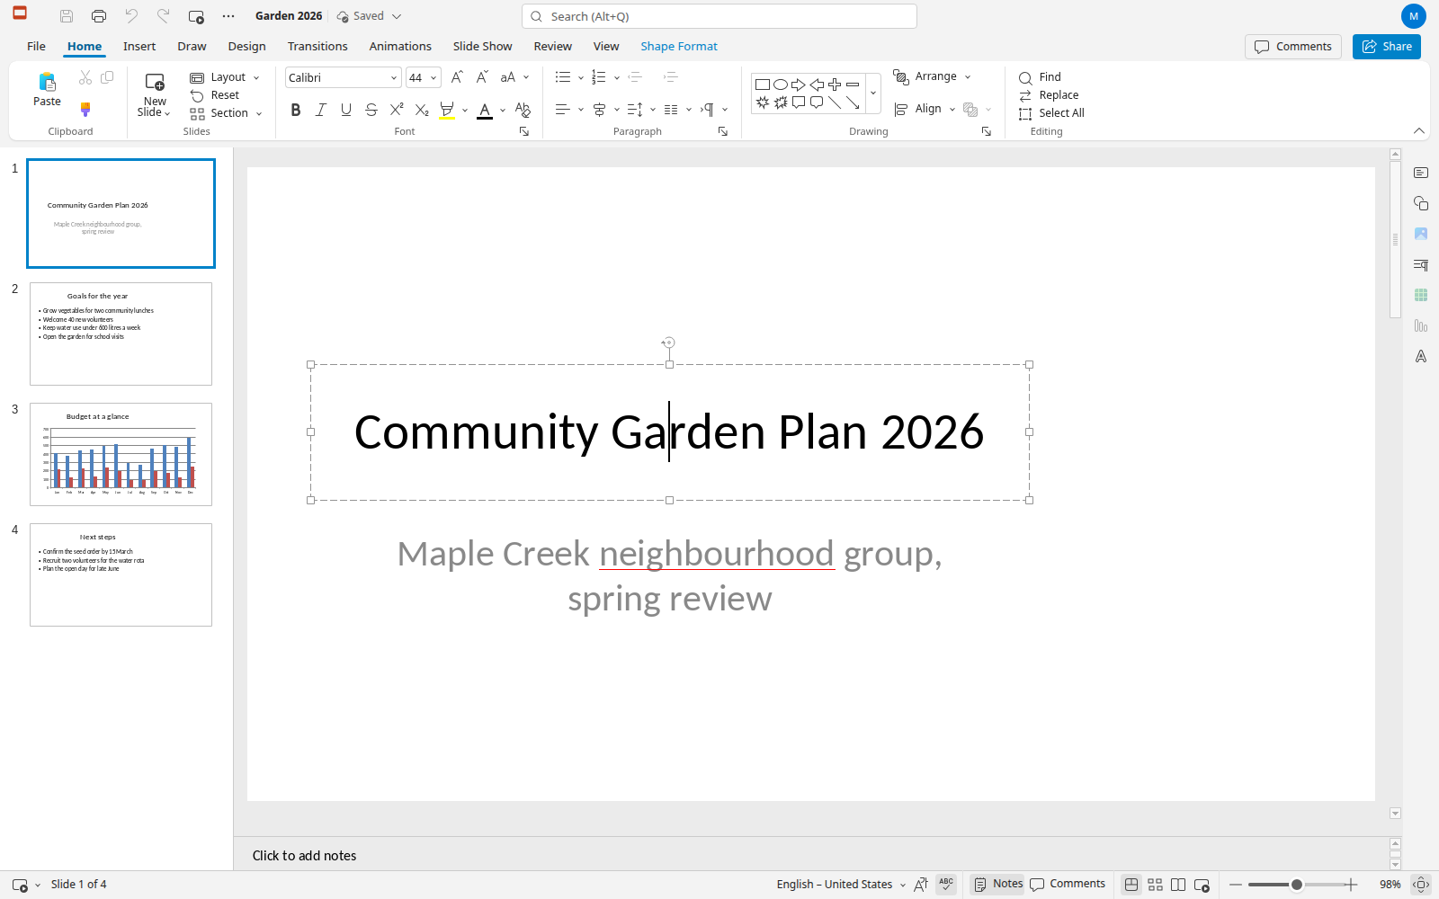
Task: Toggle Bold formatting
Action: coord(296,110)
